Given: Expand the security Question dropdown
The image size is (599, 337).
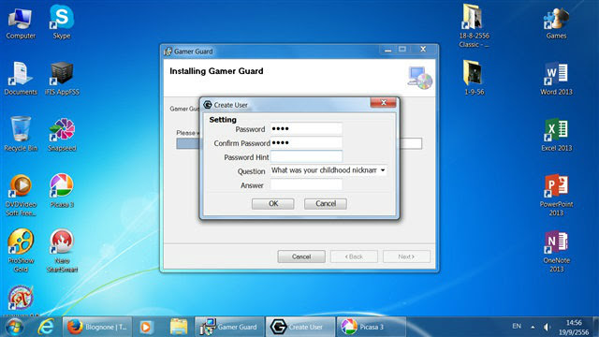Looking at the screenshot, I should 382,170.
